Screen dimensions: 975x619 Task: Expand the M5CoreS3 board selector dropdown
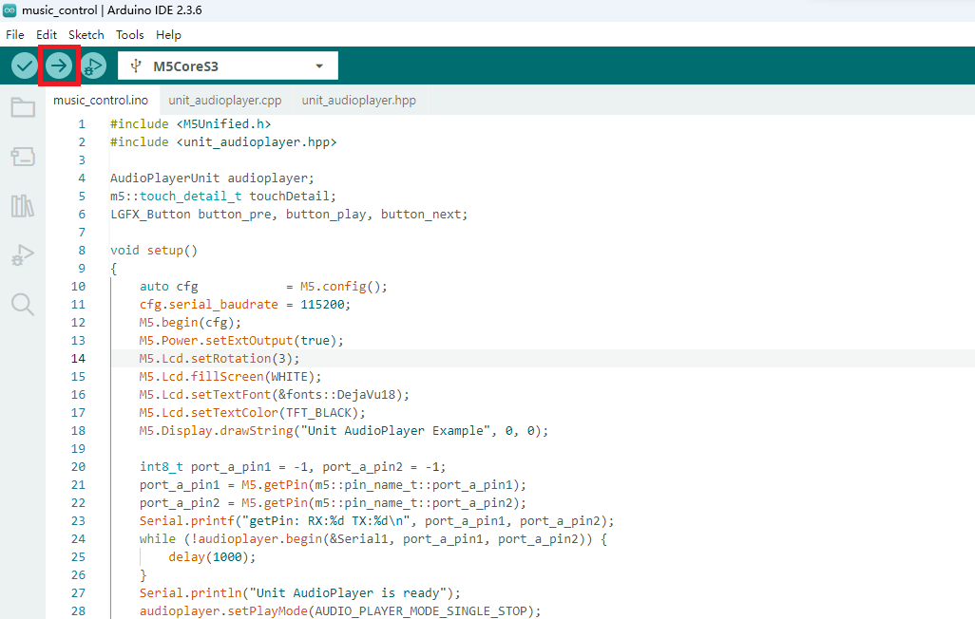click(319, 66)
